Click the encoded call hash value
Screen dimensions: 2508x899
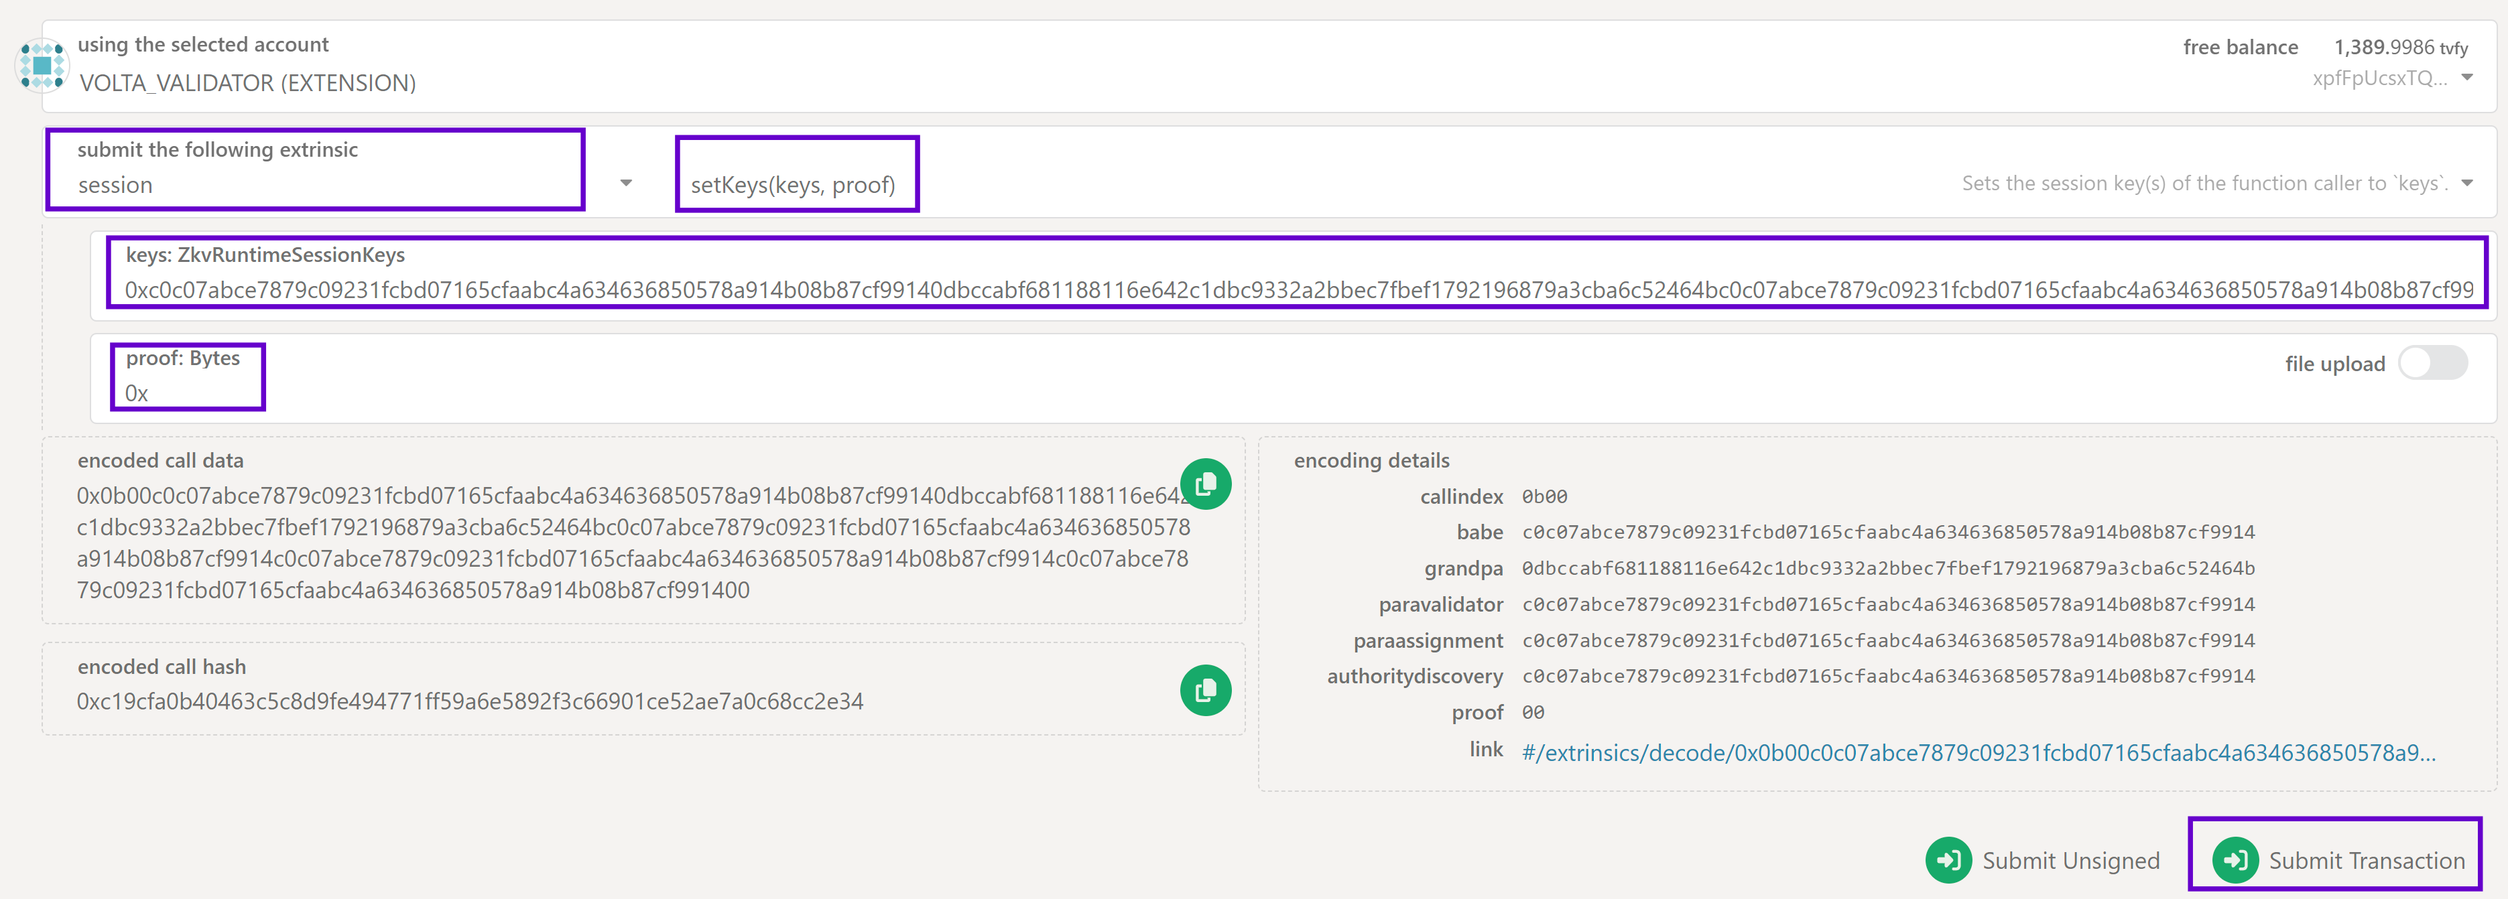tap(469, 701)
